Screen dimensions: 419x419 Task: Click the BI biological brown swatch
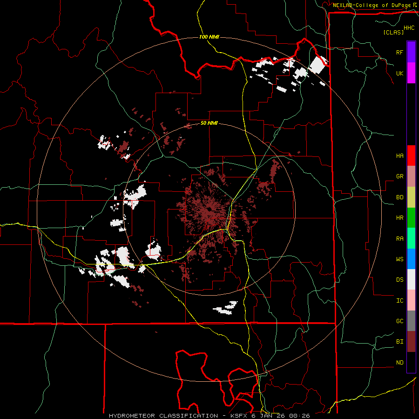pyautogui.click(x=411, y=342)
